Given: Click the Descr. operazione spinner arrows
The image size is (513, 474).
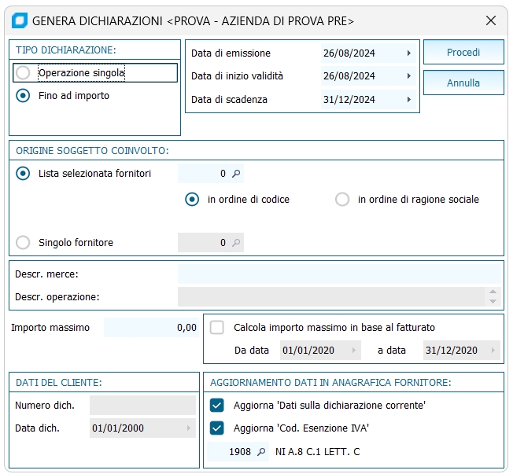Looking at the screenshot, I should pos(493,297).
